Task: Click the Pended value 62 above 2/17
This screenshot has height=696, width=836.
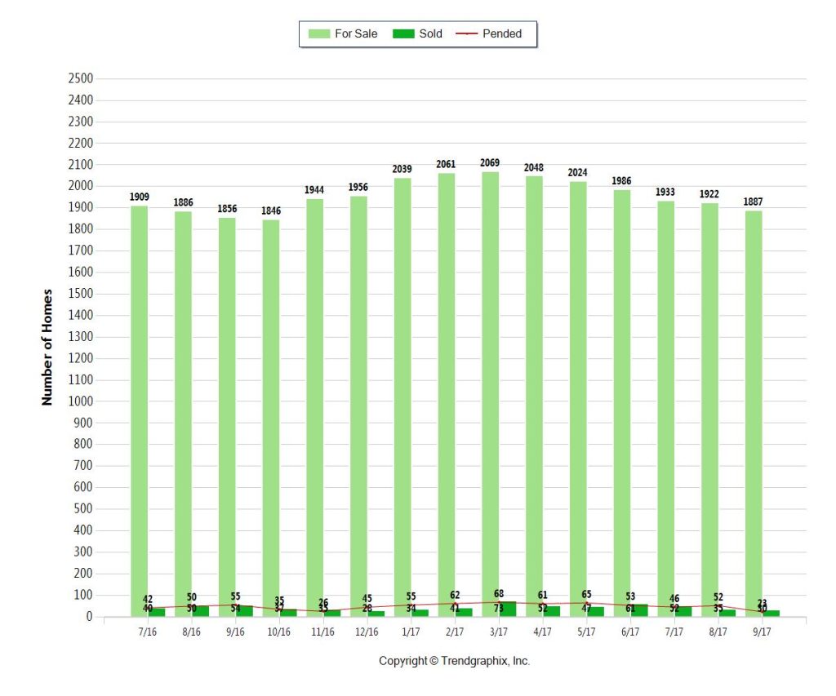Action: pos(455,595)
